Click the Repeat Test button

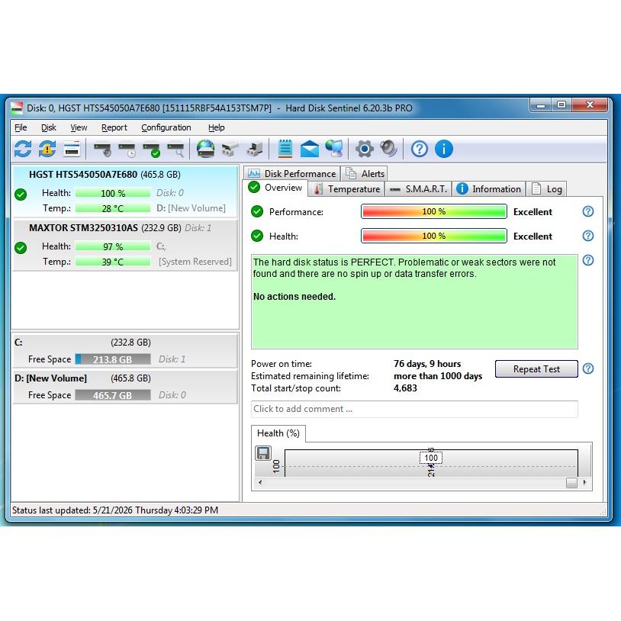click(536, 368)
